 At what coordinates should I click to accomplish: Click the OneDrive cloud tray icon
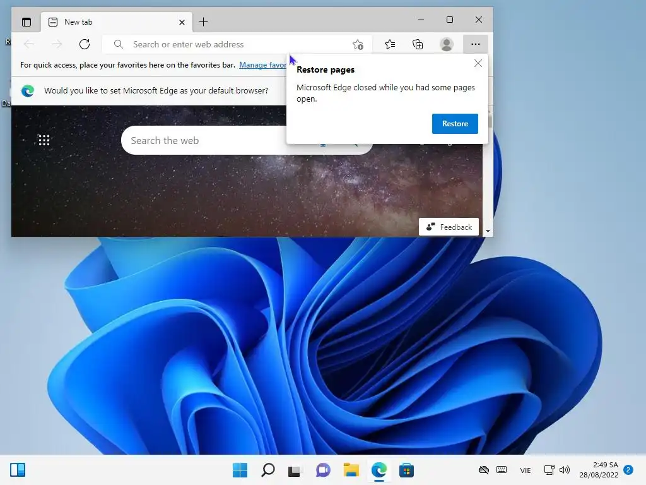(x=484, y=470)
